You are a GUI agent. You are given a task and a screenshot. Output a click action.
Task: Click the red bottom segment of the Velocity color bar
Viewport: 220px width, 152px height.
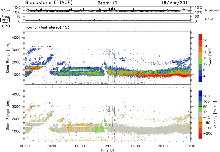coord(200,136)
